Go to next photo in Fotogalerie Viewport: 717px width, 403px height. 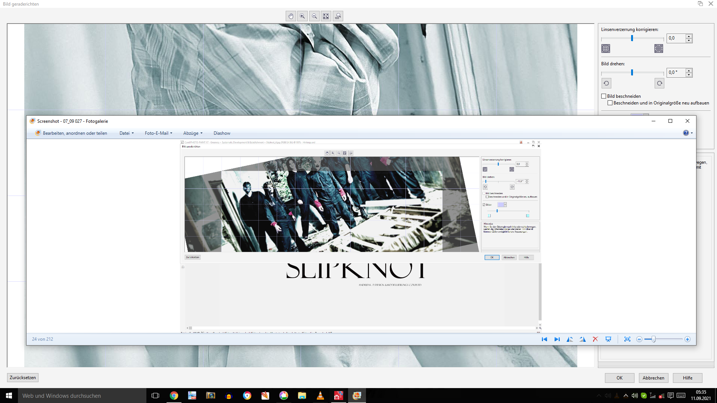(x=557, y=339)
